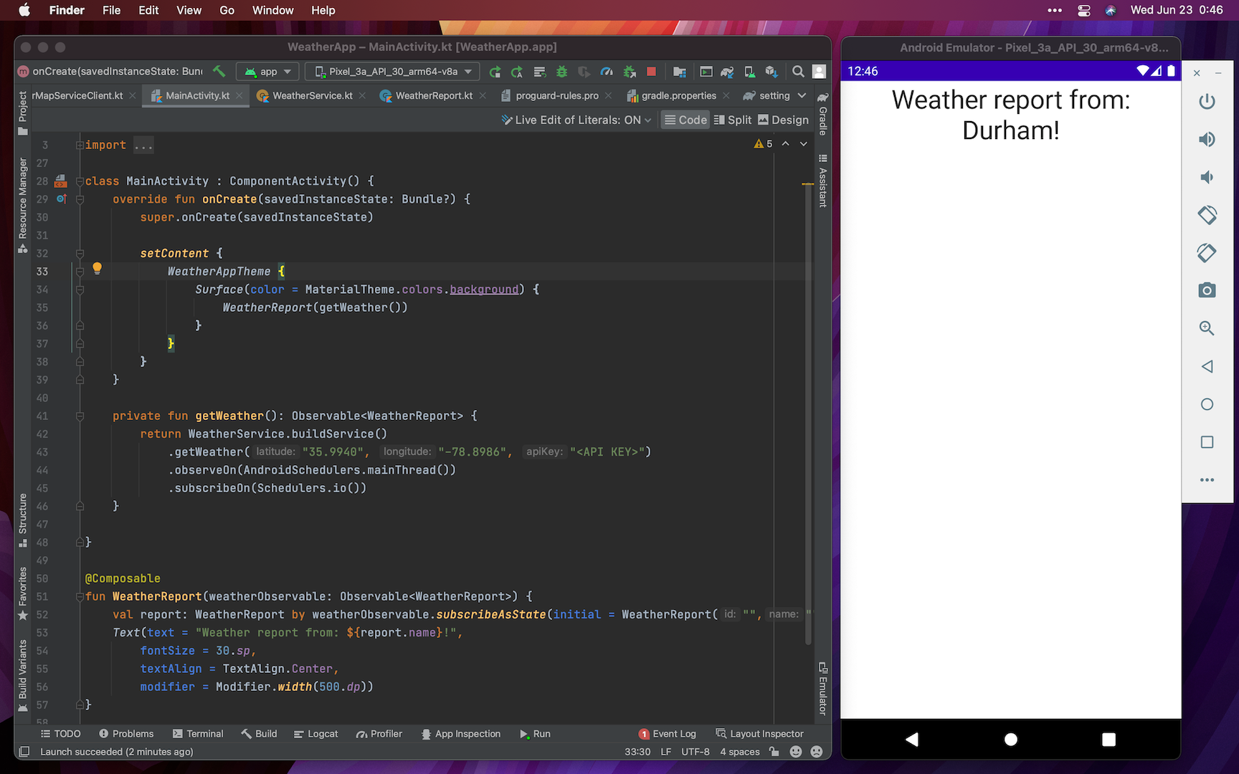Toggle the Project tool window
1239x774 pixels.
pos(22,113)
